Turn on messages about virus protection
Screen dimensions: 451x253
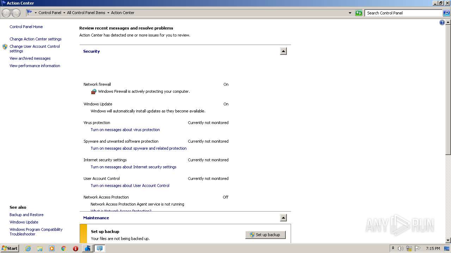(x=125, y=130)
